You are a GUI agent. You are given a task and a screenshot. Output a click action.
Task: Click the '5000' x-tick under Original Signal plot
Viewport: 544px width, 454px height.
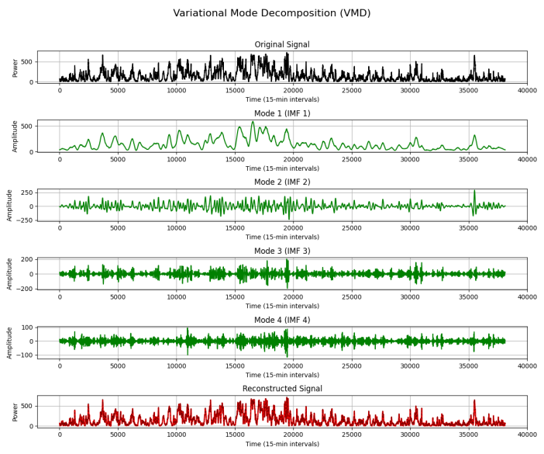tap(118, 90)
